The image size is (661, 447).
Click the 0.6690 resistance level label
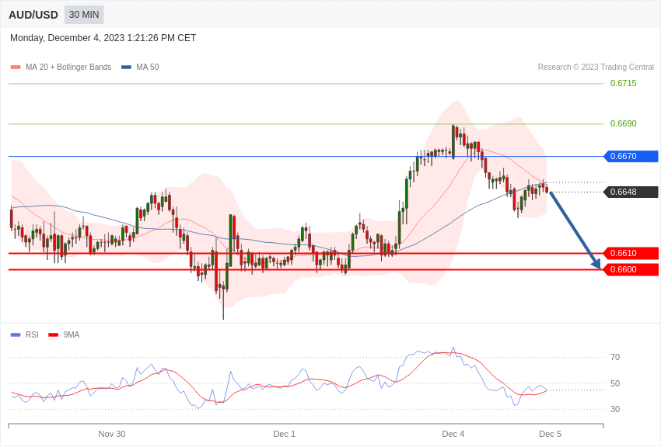[x=623, y=123]
